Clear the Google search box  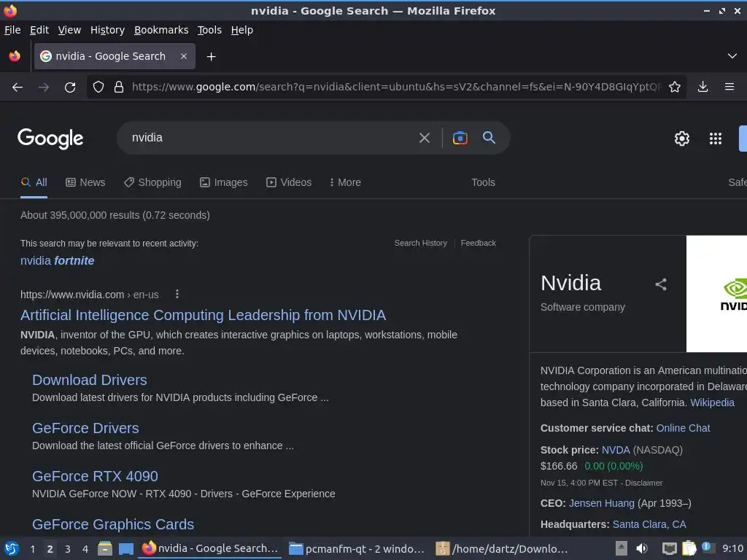point(424,138)
